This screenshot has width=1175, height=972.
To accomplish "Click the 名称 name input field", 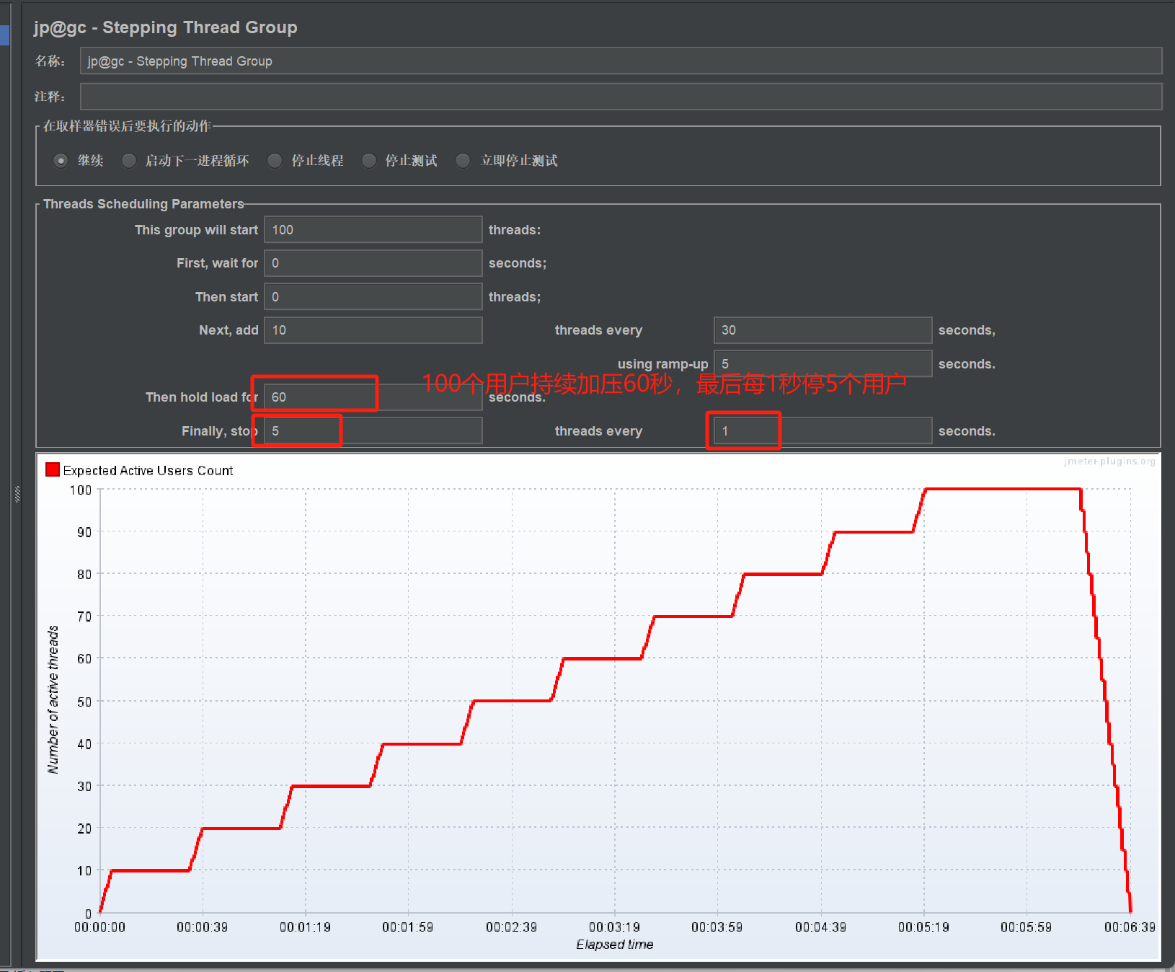I will [621, 61].
